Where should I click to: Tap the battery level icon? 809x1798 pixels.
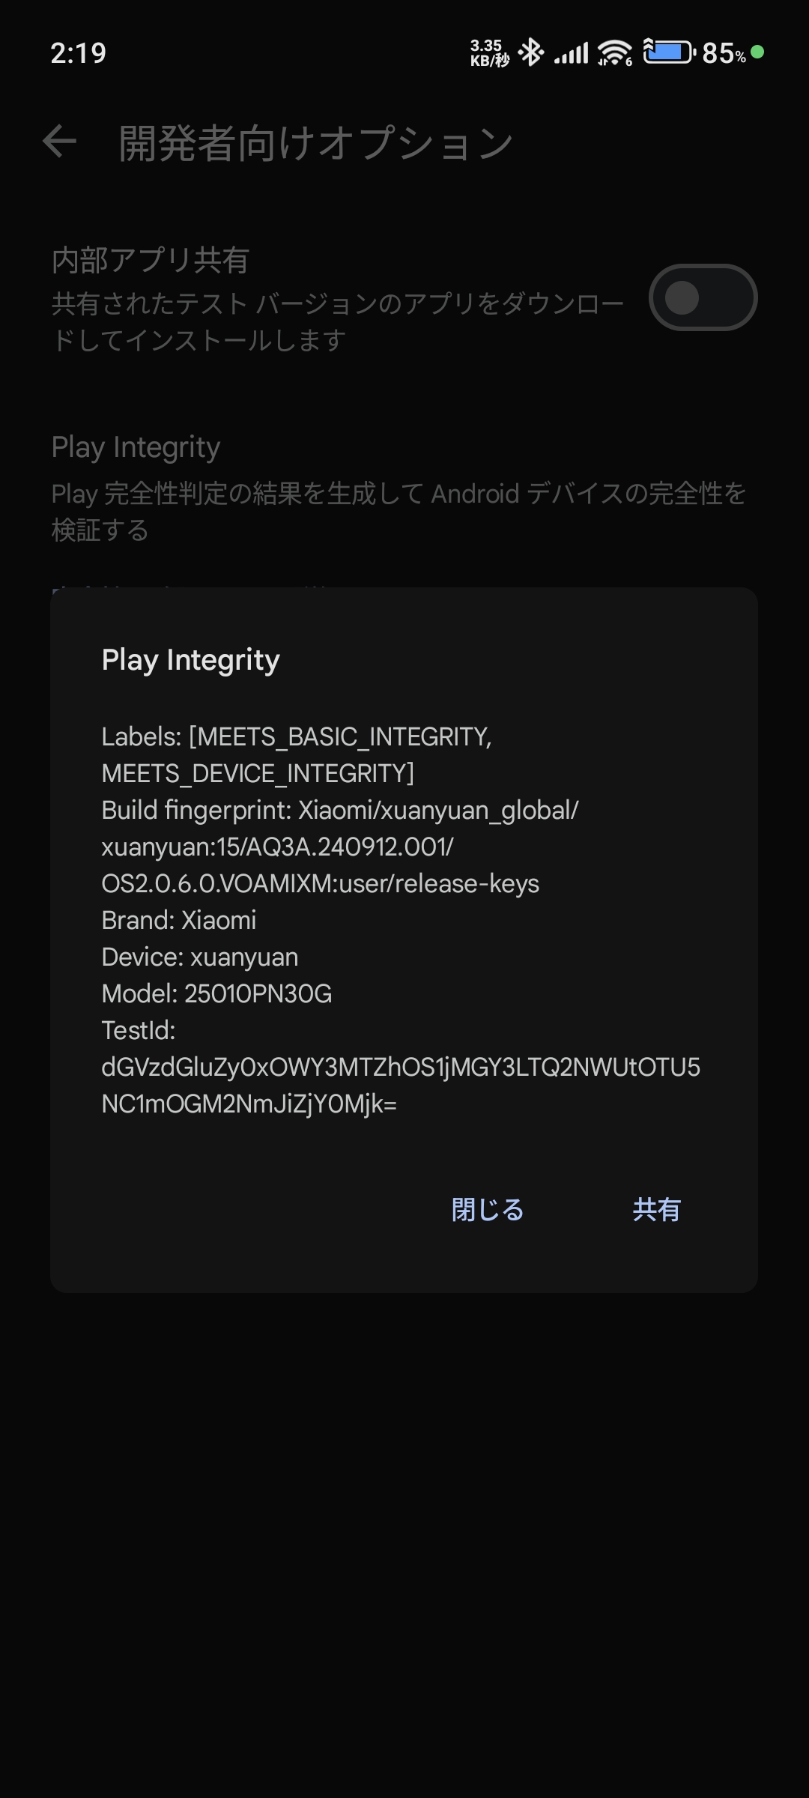[x=669, y=52]
